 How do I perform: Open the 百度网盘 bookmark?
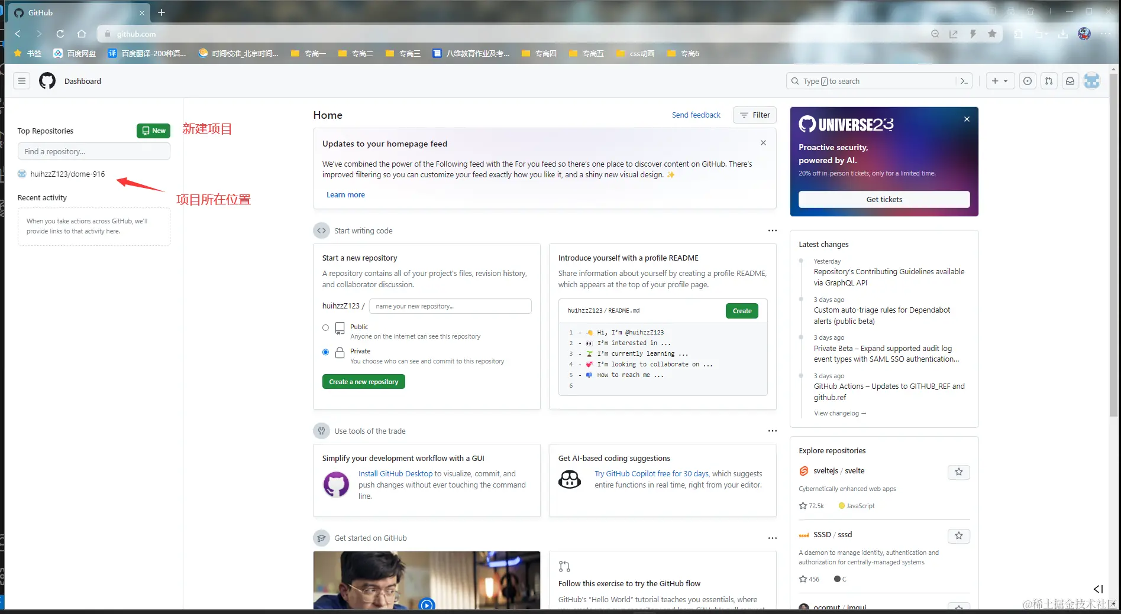(75, 53)
